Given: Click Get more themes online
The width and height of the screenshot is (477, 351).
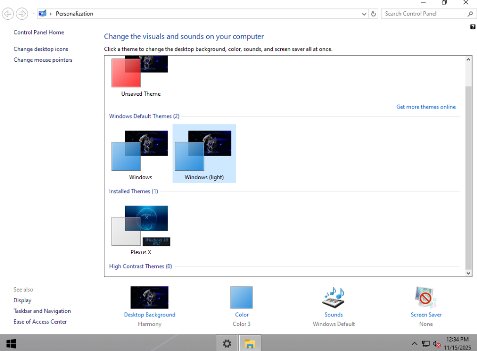Looking at the screenshot, I should click(x=426, y=107).
